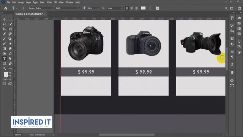Open the Search icon
The image size is (243, 137).
[226, 8]
